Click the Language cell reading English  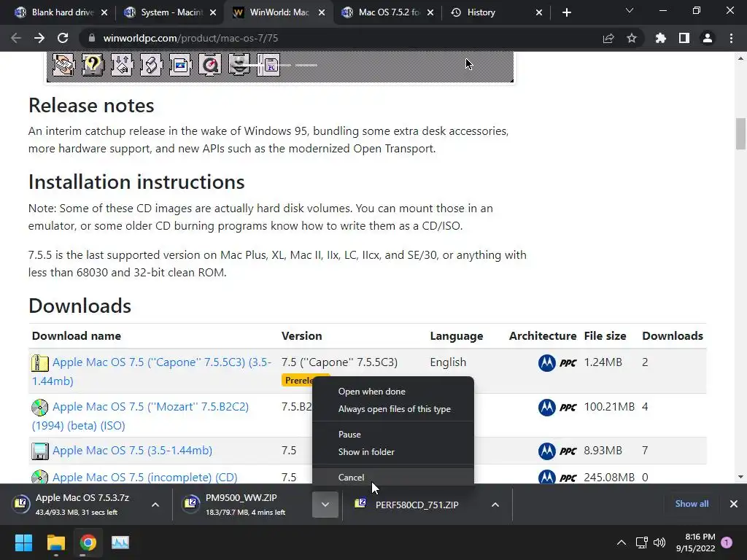pyautogui.click(x=448, y=362)
